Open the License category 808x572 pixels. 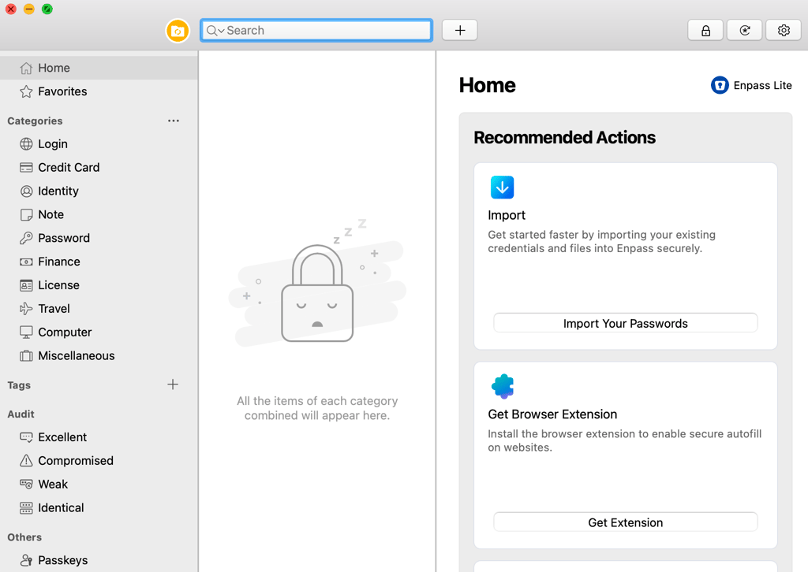pos(99,285)
